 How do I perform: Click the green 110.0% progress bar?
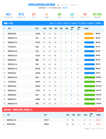pyautogui.click(x=90, y=104)
